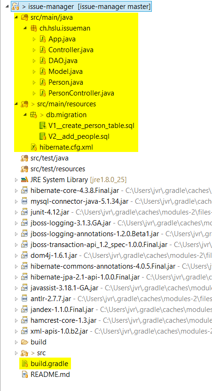Click the db.migration package icon
212x391 pixels.
[x=33, y=115]
